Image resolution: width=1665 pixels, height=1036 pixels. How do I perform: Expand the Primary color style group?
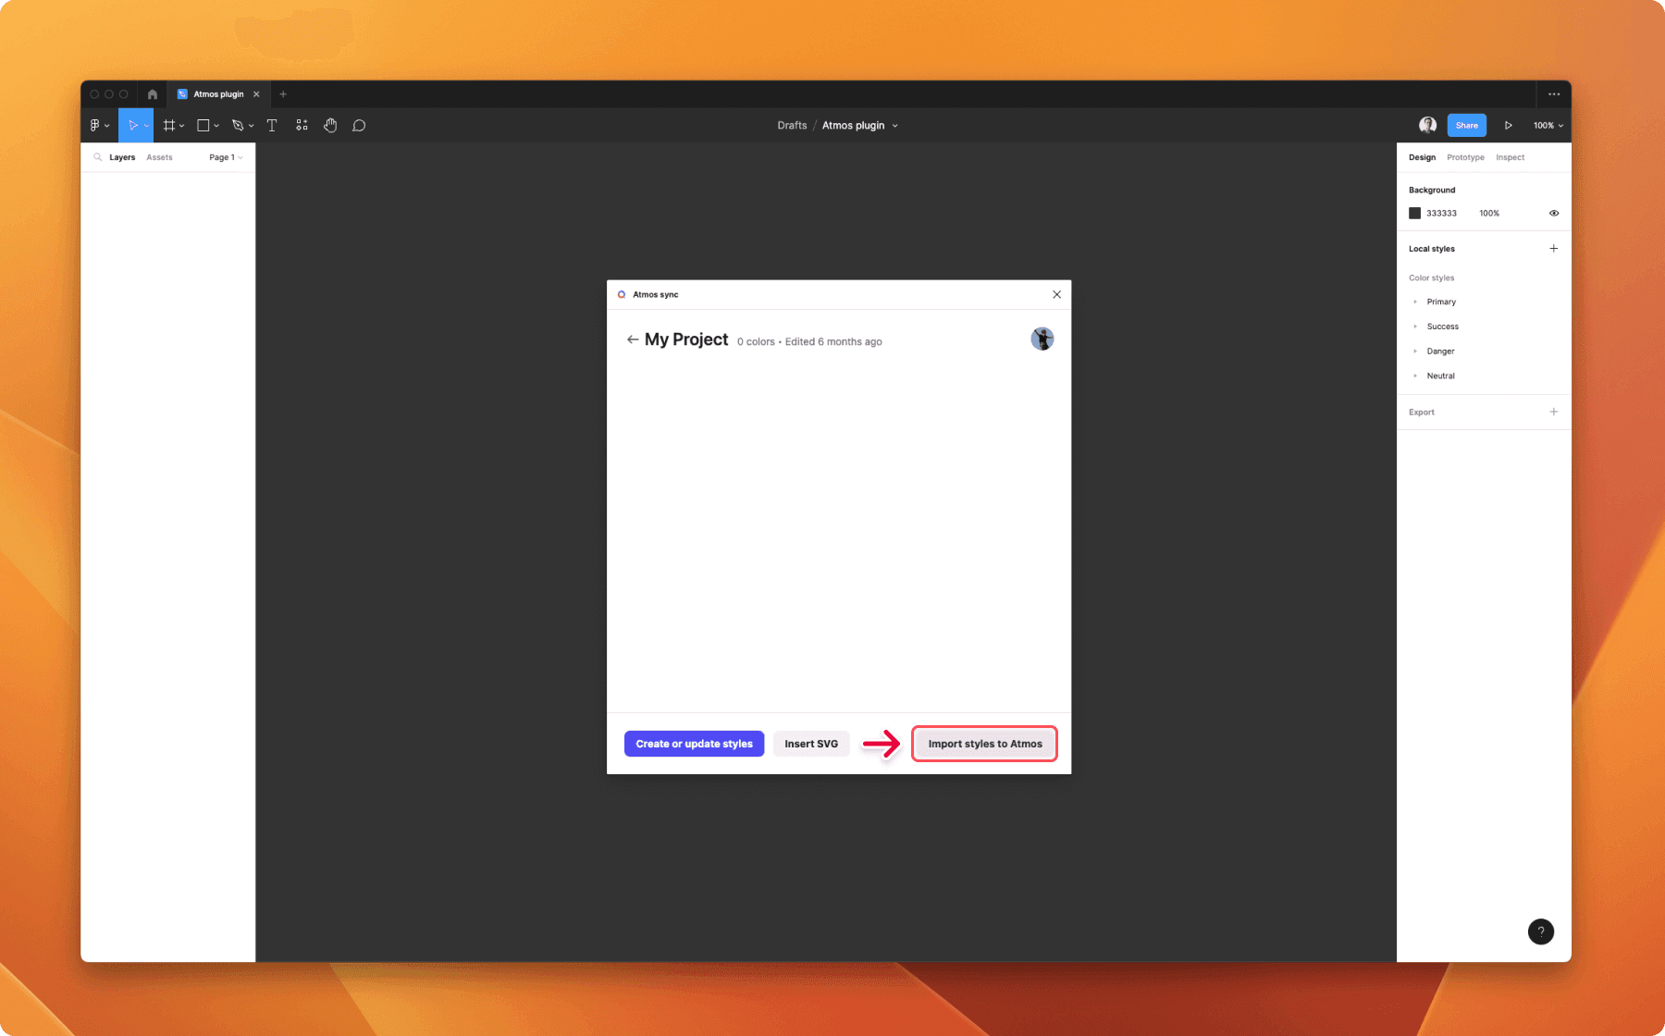pos(1416,302)
